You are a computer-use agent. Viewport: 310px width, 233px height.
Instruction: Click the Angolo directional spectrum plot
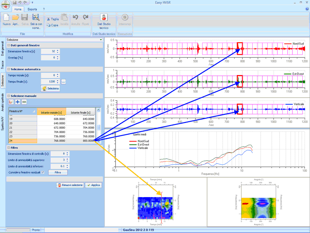point(258,208)
